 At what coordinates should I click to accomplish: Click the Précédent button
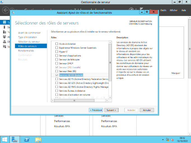tap(96, 110)
